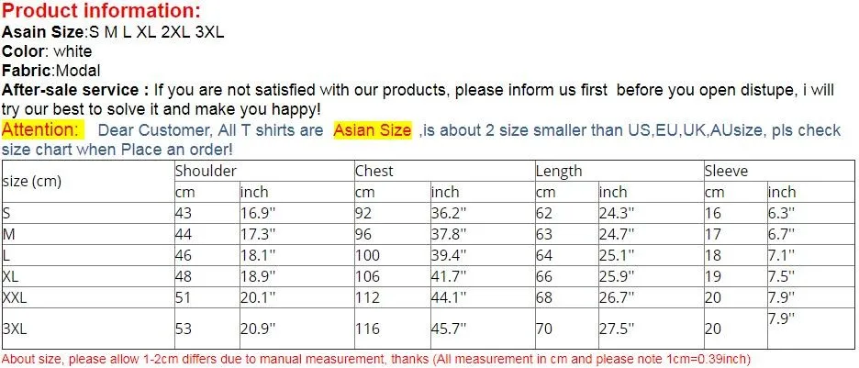This screenshot has height=368, width=859.
Task: Click the 27.5" length cell for 3XL
Action: tap(617, 329)
